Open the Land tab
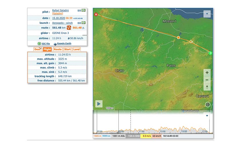243x143 pixels. click(76, 49)
